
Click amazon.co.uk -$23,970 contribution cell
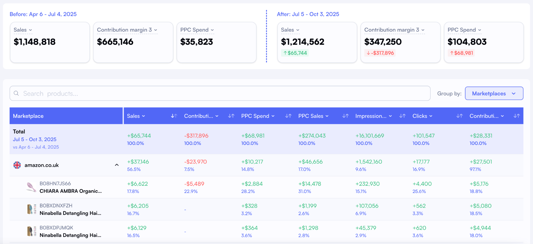click(x=195, y=162)
